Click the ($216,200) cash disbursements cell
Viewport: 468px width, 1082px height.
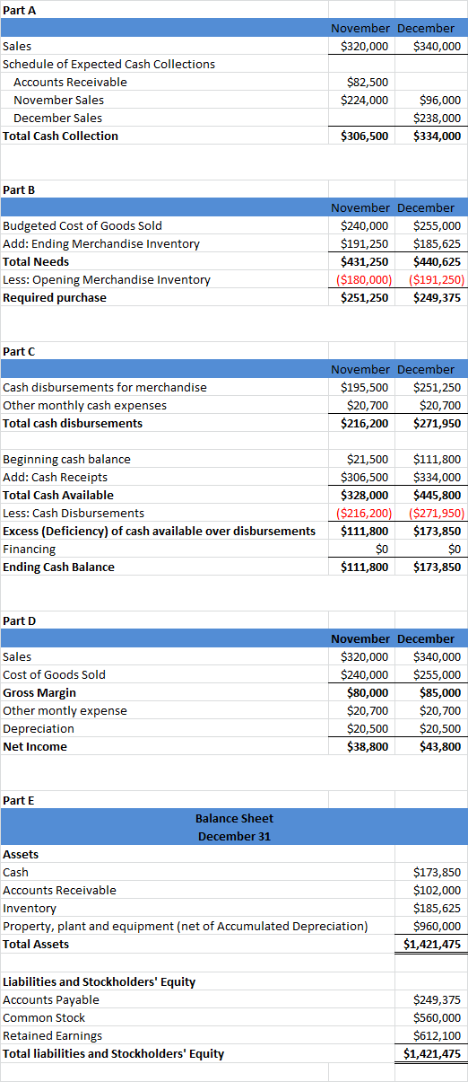coord(362,513)
